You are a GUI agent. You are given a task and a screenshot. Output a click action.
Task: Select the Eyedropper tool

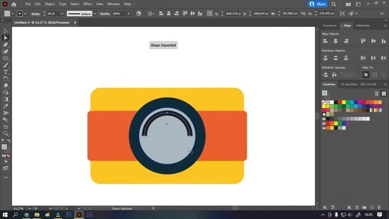pos(5,106)
